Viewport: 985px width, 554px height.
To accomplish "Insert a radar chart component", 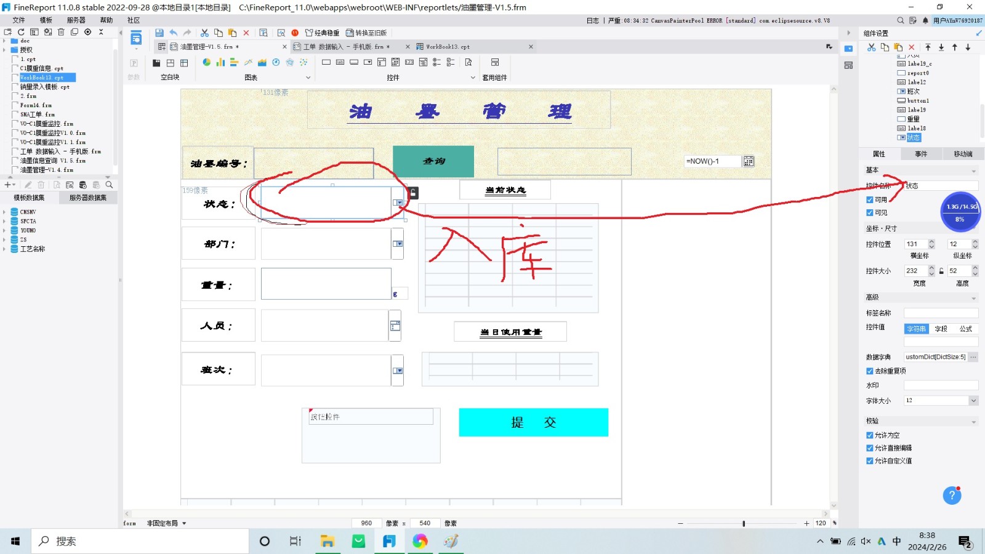I will point(290,62).
